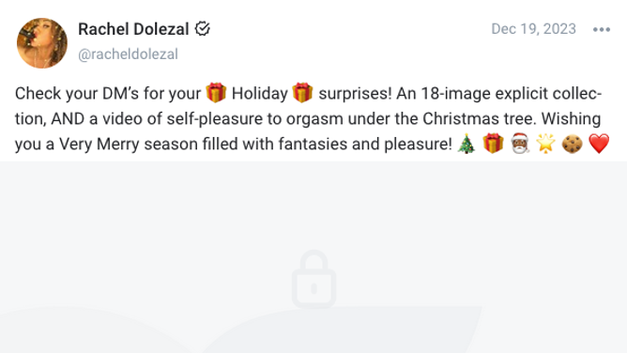Open the post dated Dec 19, 2023
The image size is (627, 353).
[533, 29]
